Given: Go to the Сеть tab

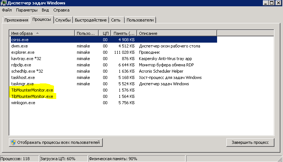Looking at the screenshot, I should 116,20.
